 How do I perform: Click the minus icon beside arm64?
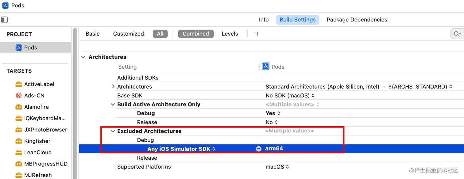point(259,149)
